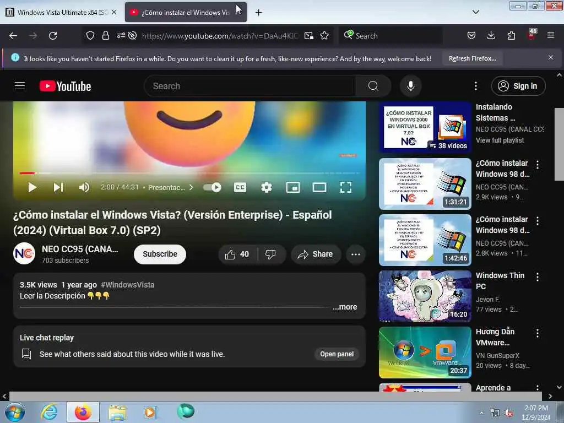Switch to miniplayer mode
Screen dimensions: 564x423
(x=293, y=187)
